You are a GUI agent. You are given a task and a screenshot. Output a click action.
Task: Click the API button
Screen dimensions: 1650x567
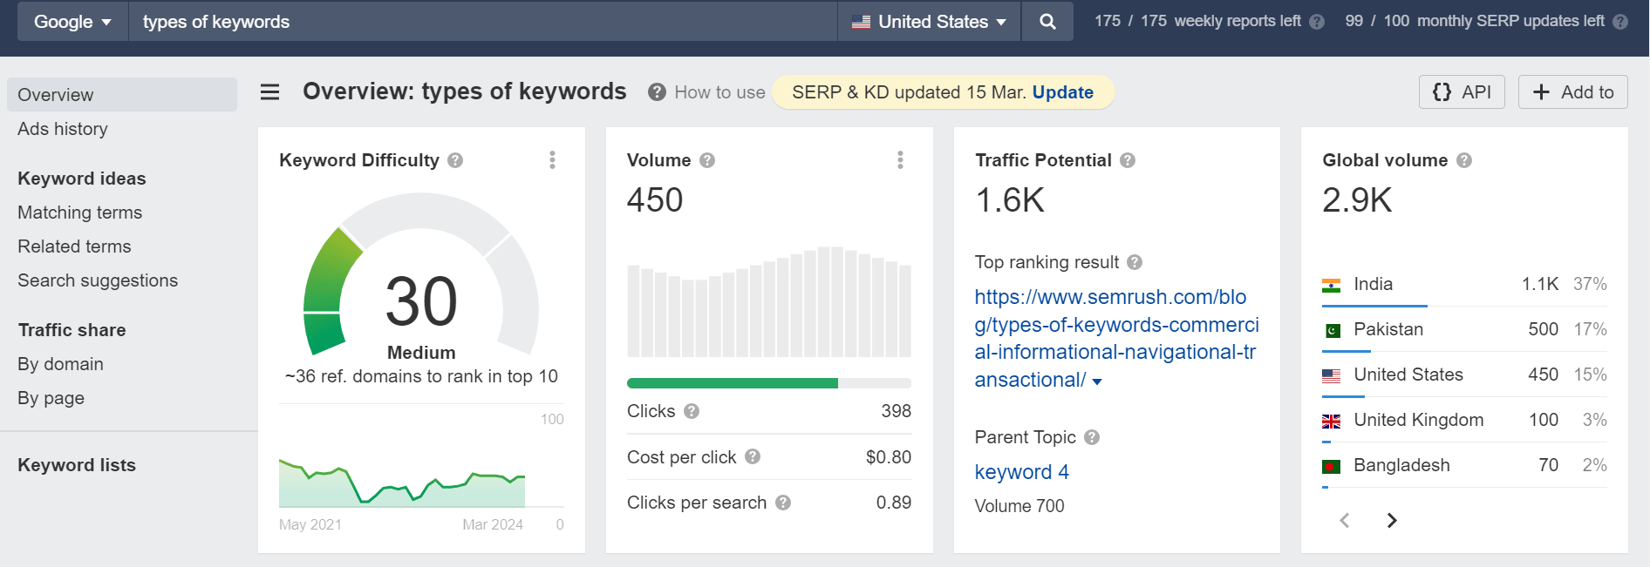point(1462,92)
